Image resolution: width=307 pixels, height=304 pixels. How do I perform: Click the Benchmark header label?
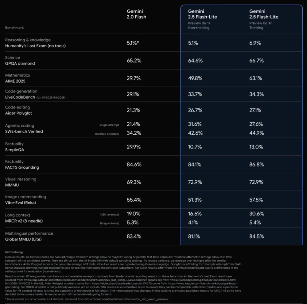(14, 28)
